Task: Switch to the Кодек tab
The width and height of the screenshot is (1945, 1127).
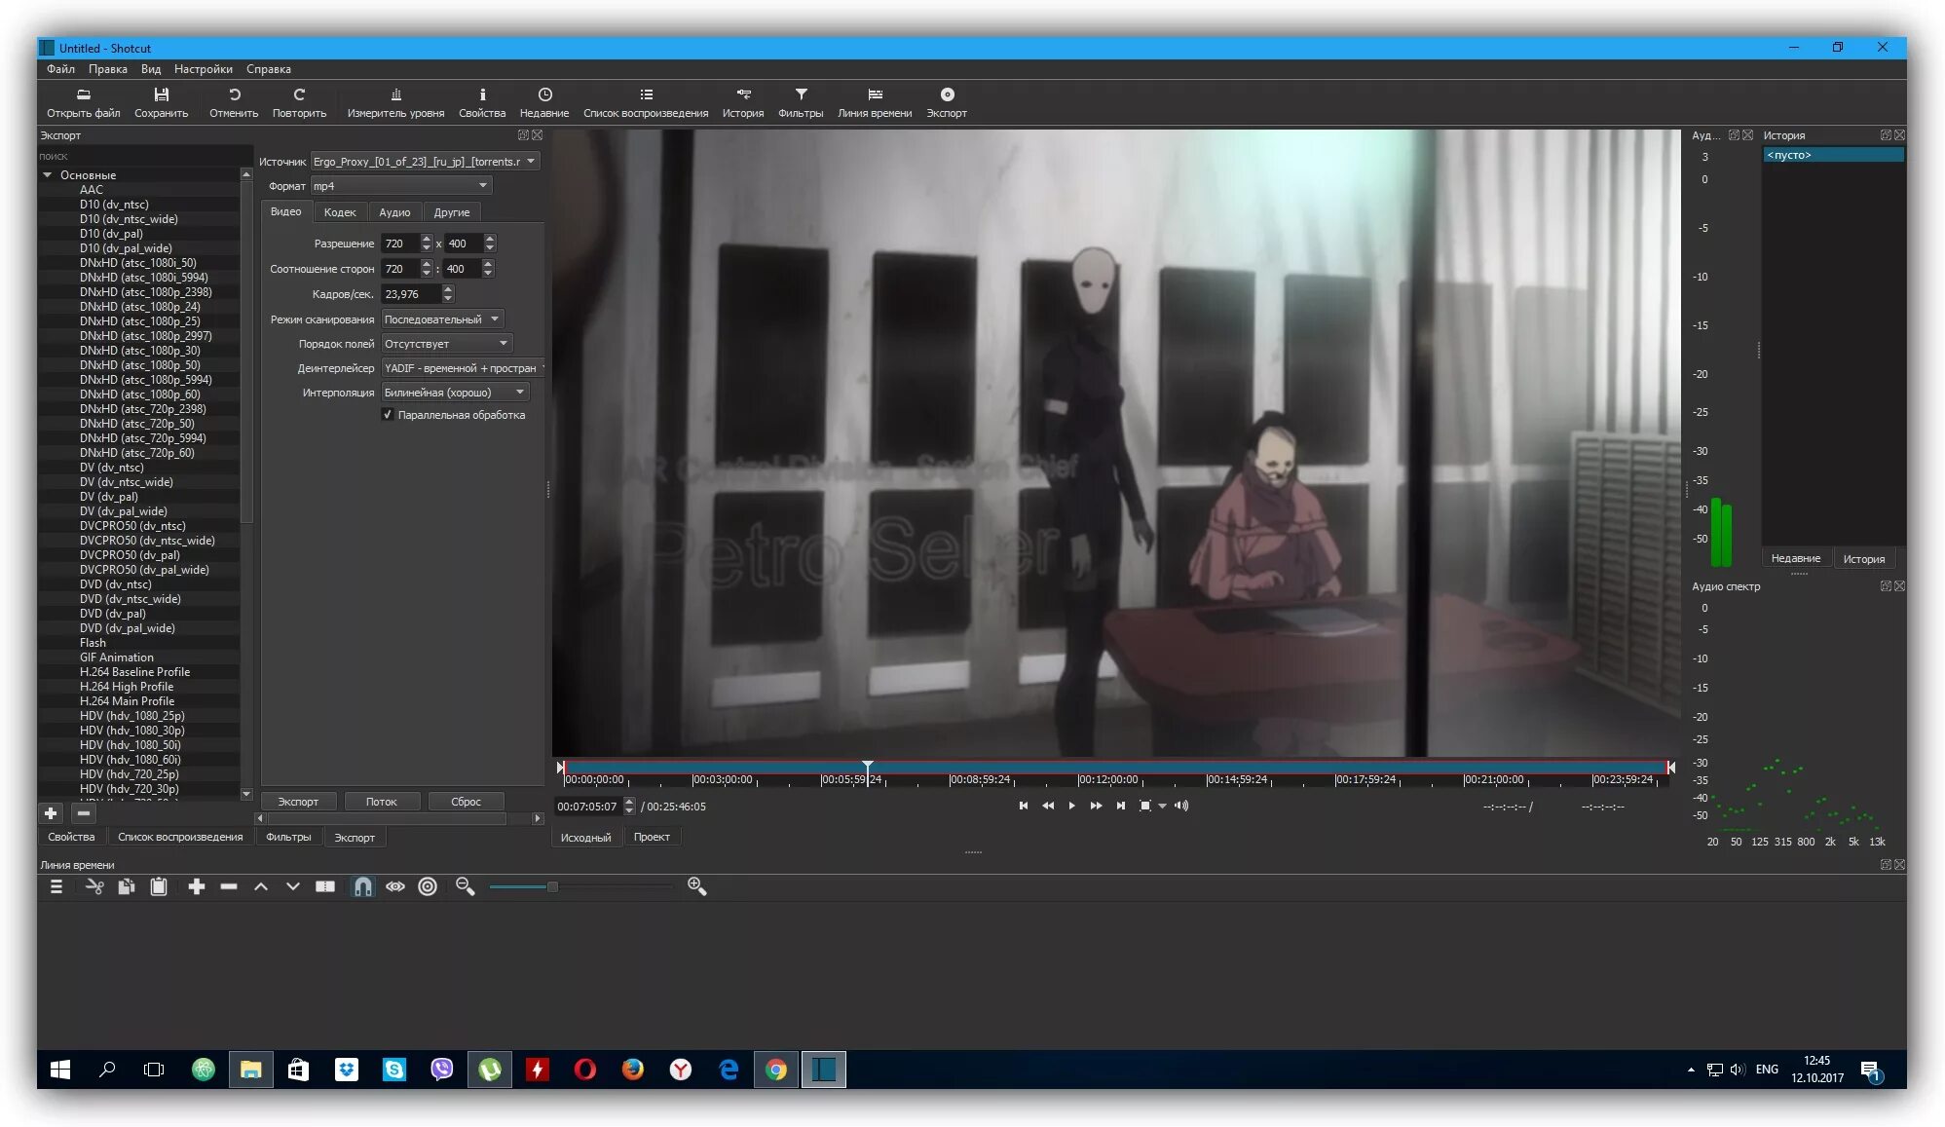Action: pos(340,212)
